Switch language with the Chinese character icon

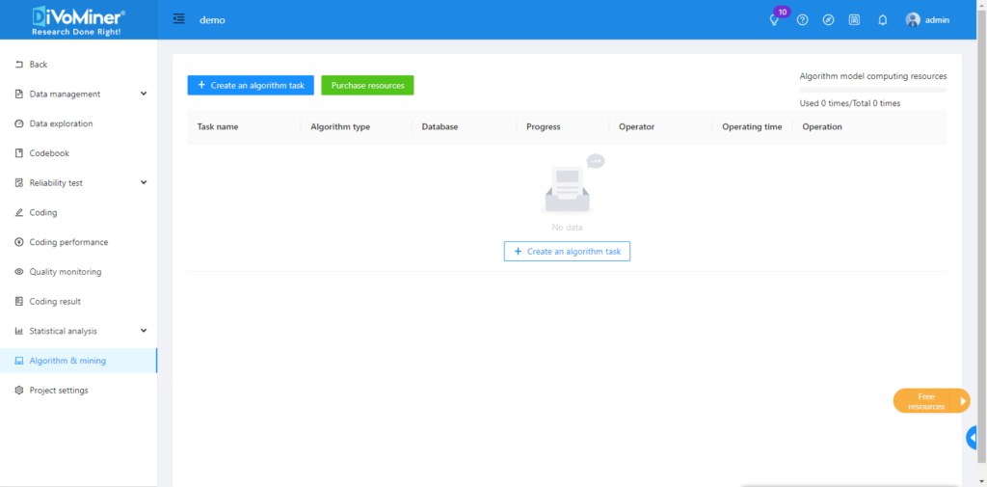pyautogui.click(x=854, y=20)
